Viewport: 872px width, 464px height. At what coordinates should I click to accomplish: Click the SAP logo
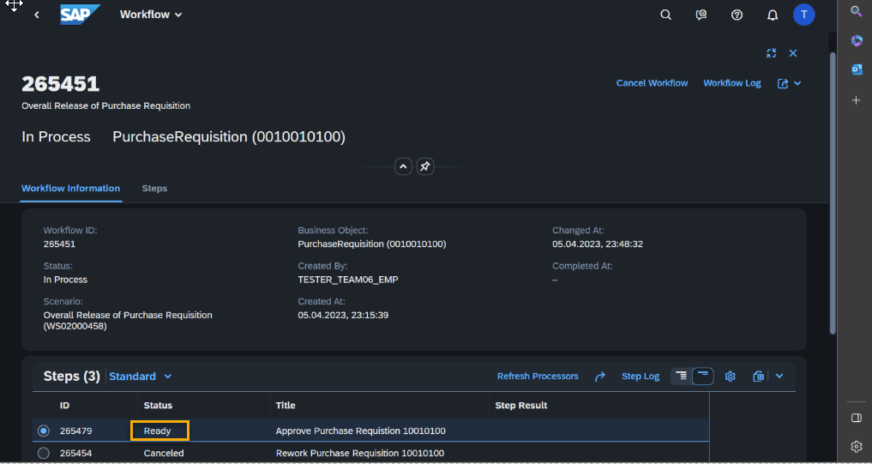(x=80, y=15)
